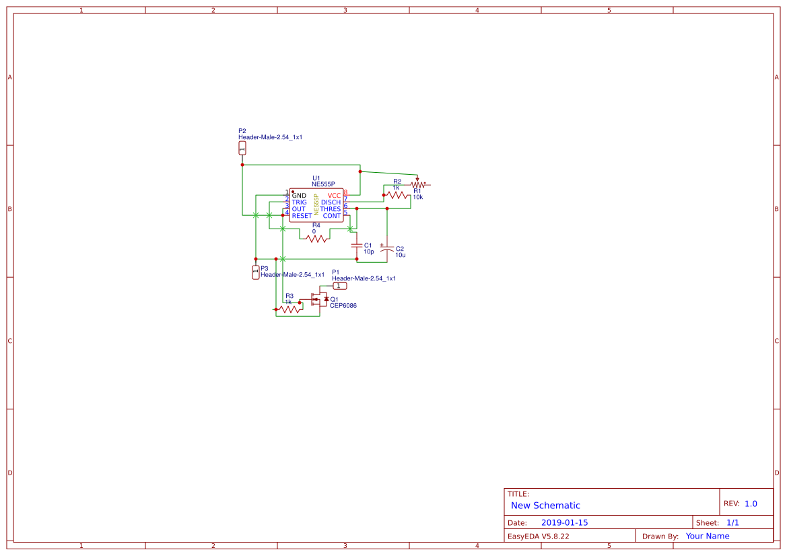Click the blue NE555P label above the chip
This screenshot has width=787, height=556.
point(323,184)
